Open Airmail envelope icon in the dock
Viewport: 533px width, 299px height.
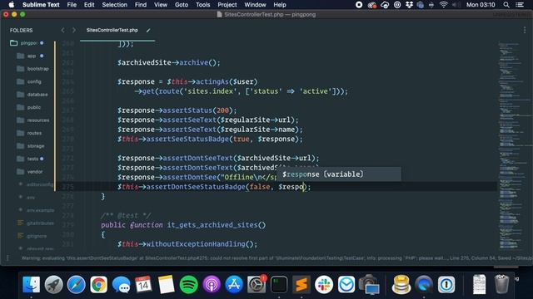[x=346, y=284]
